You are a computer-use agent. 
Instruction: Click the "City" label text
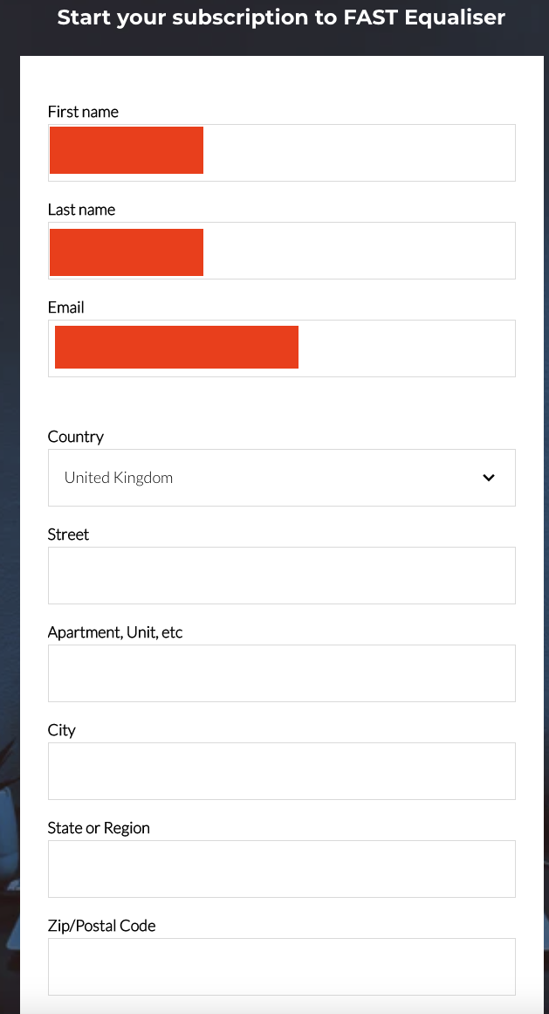click(x=61, y=730)
